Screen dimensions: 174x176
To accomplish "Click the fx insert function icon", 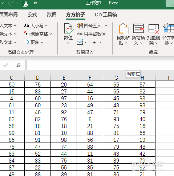I will coord(19,65).
